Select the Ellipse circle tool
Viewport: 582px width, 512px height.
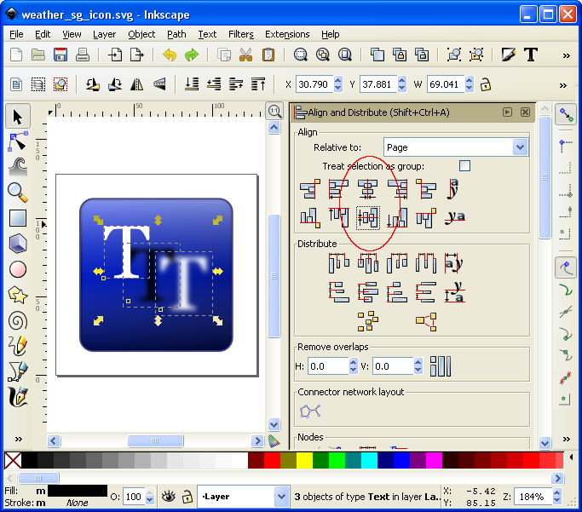17,269
